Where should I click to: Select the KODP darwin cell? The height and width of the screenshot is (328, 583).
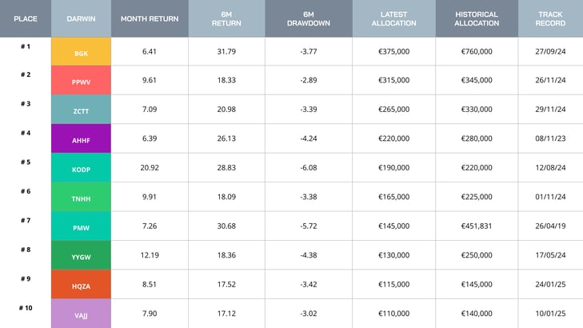(81, 168)
